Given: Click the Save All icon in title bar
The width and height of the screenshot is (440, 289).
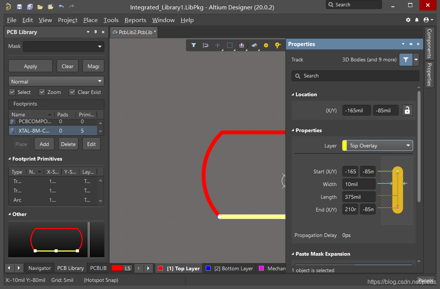Looking at the screenshot, I should 30,7.
